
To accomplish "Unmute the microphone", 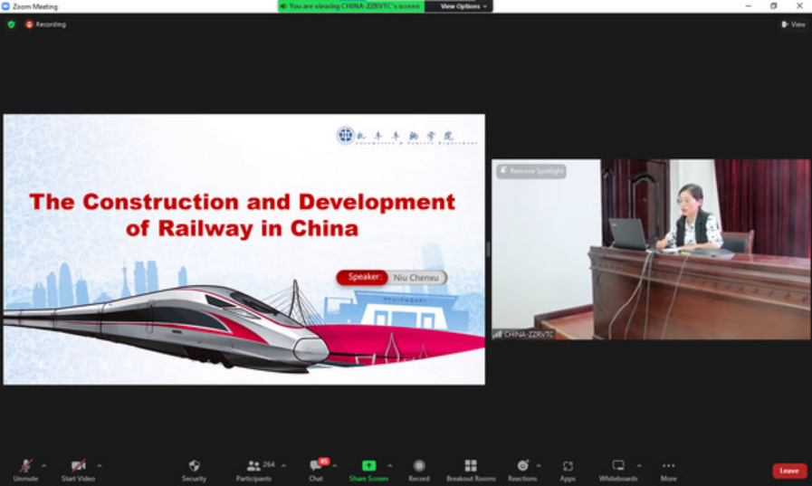I will 25,467.
